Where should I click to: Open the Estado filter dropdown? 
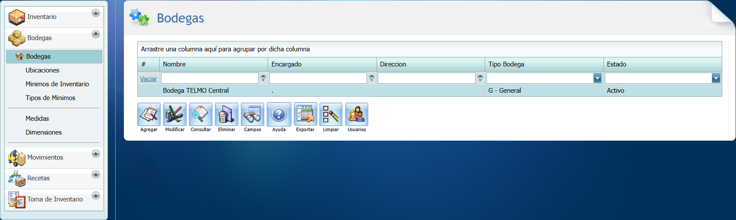tap(716, 78)
